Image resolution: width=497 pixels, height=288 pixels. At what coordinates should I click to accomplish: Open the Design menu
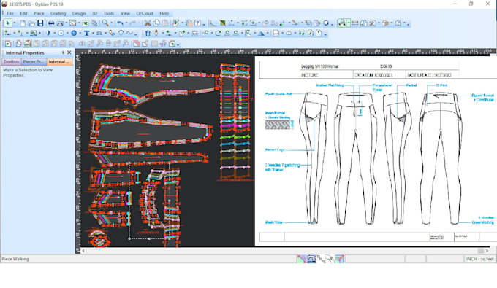[x=79, y=13]
